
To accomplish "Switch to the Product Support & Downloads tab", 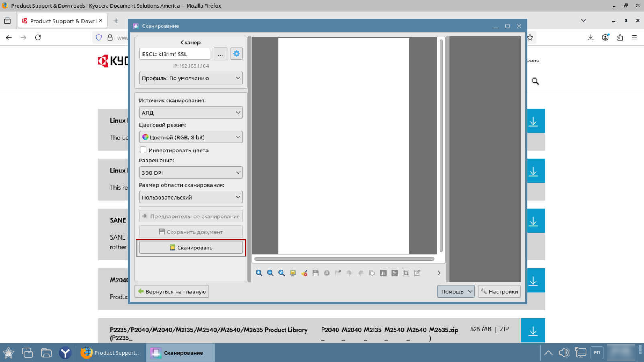I will [62, 21].
